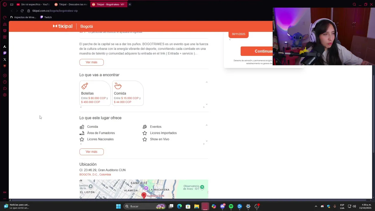375x211 pixels.
Task: Click the Auditorio CUN map pin
Action: [144, 195]
